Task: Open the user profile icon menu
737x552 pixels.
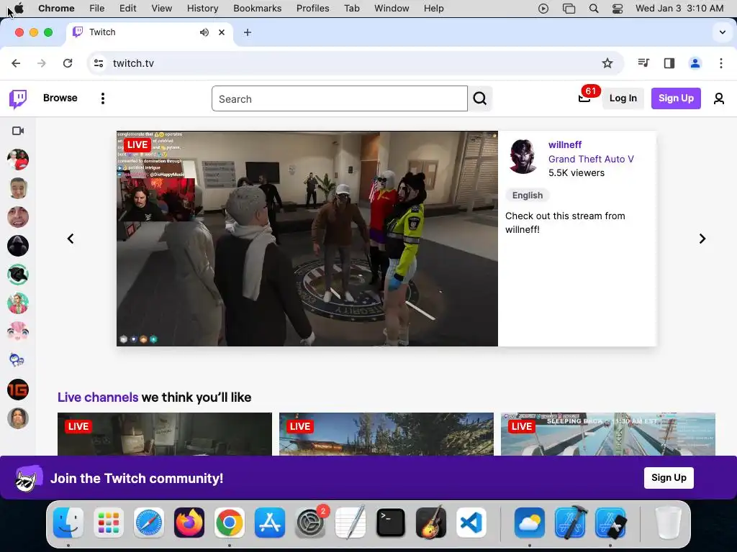Action: [719, 98]
